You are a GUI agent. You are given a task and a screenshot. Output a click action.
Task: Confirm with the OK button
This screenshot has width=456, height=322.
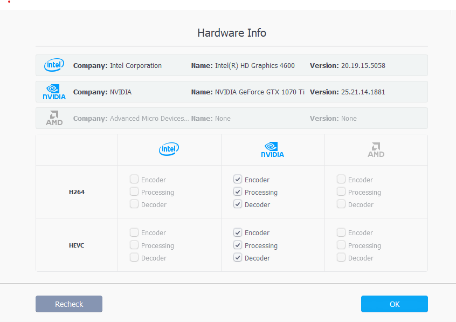pos(395,304)
